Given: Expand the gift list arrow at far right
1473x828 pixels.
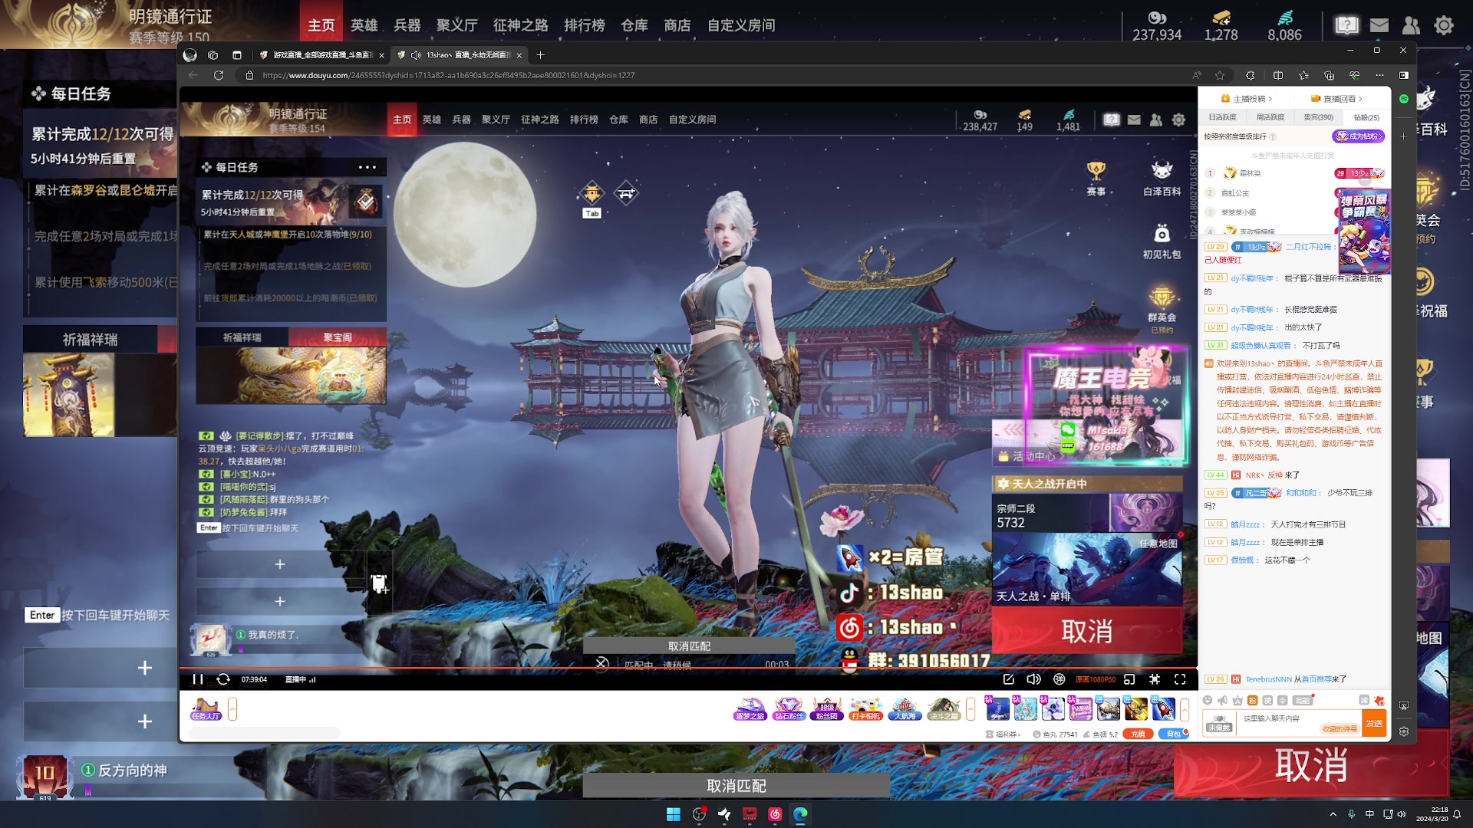Looking at the screenshot, I should click(x=1185, y=709).
